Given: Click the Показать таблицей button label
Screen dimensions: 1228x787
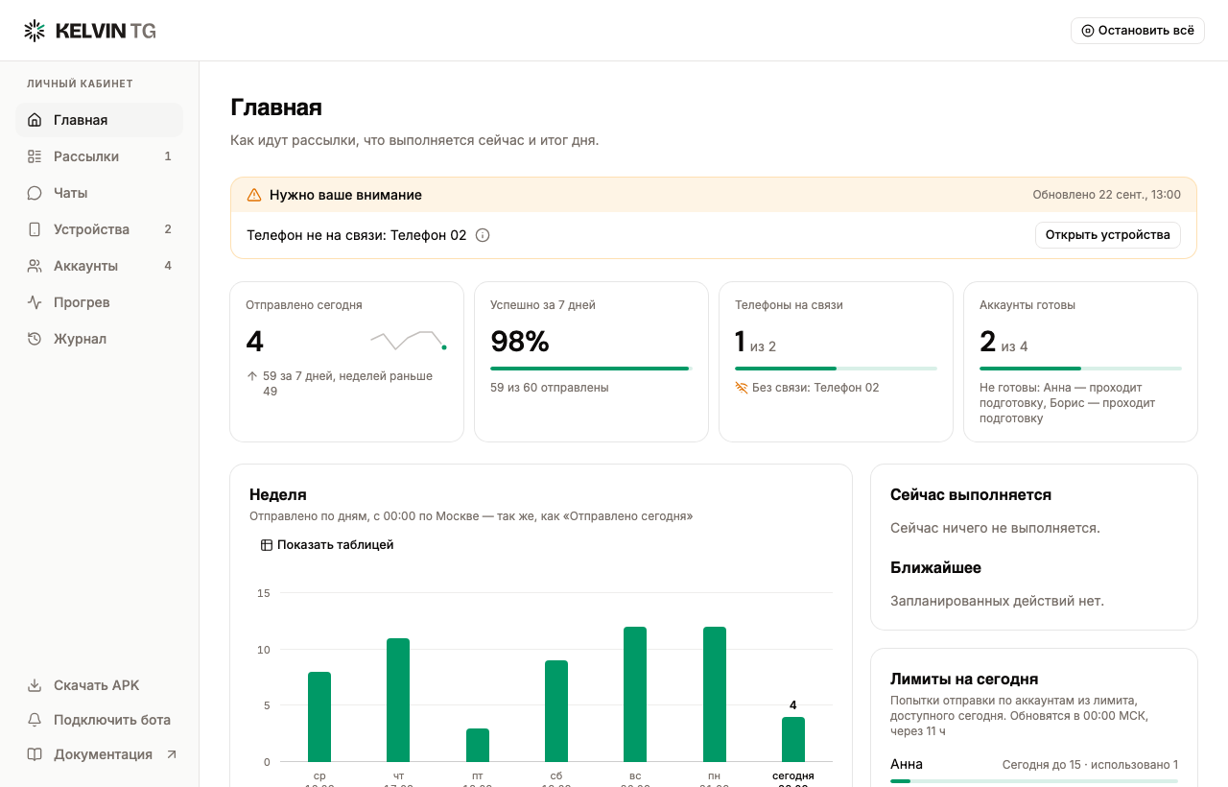Looking at the screenshot, I should 336,545.
